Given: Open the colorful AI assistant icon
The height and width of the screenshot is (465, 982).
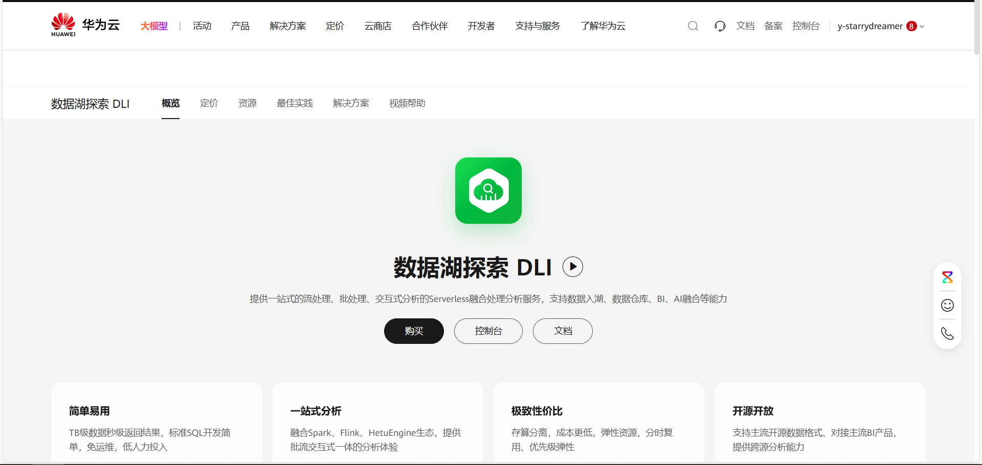Looking at the screenshot, I should [947, 277].
